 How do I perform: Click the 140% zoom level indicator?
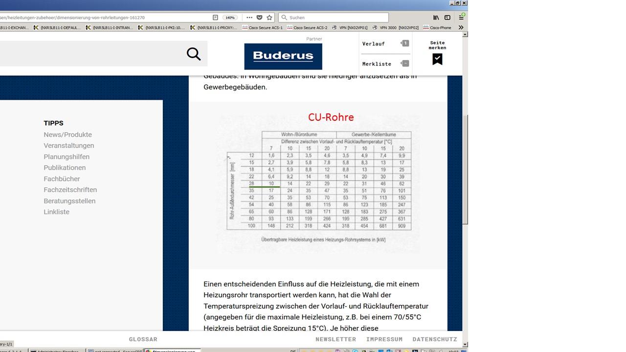coord(230,18)
